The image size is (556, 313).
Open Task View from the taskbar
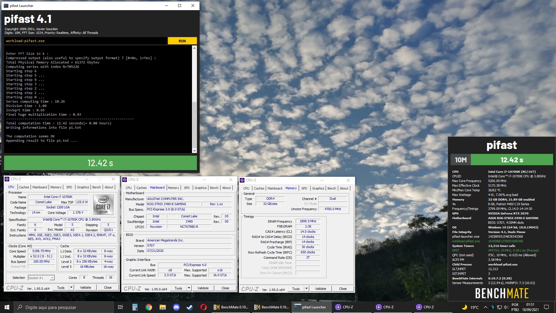pos(120,307)
